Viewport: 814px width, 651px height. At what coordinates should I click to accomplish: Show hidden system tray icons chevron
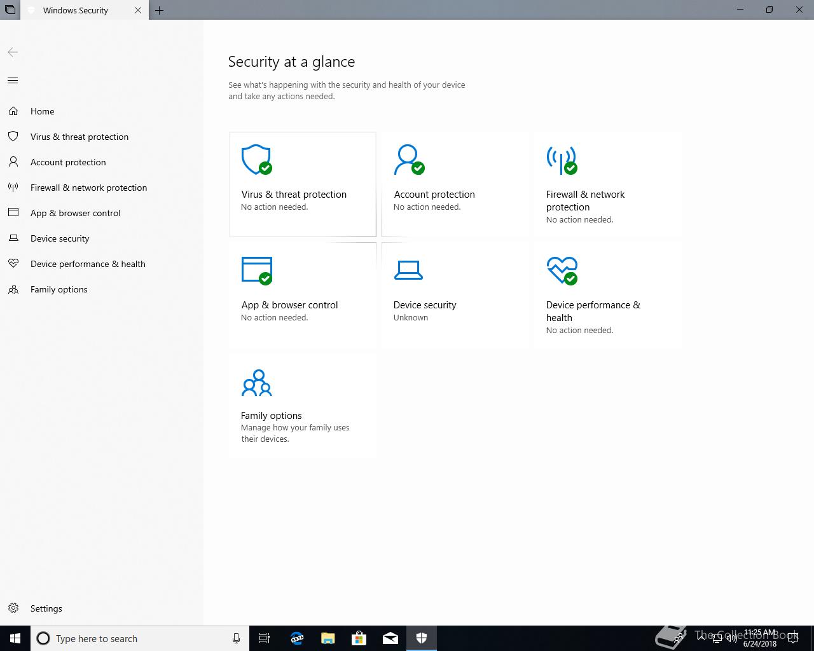701,638
